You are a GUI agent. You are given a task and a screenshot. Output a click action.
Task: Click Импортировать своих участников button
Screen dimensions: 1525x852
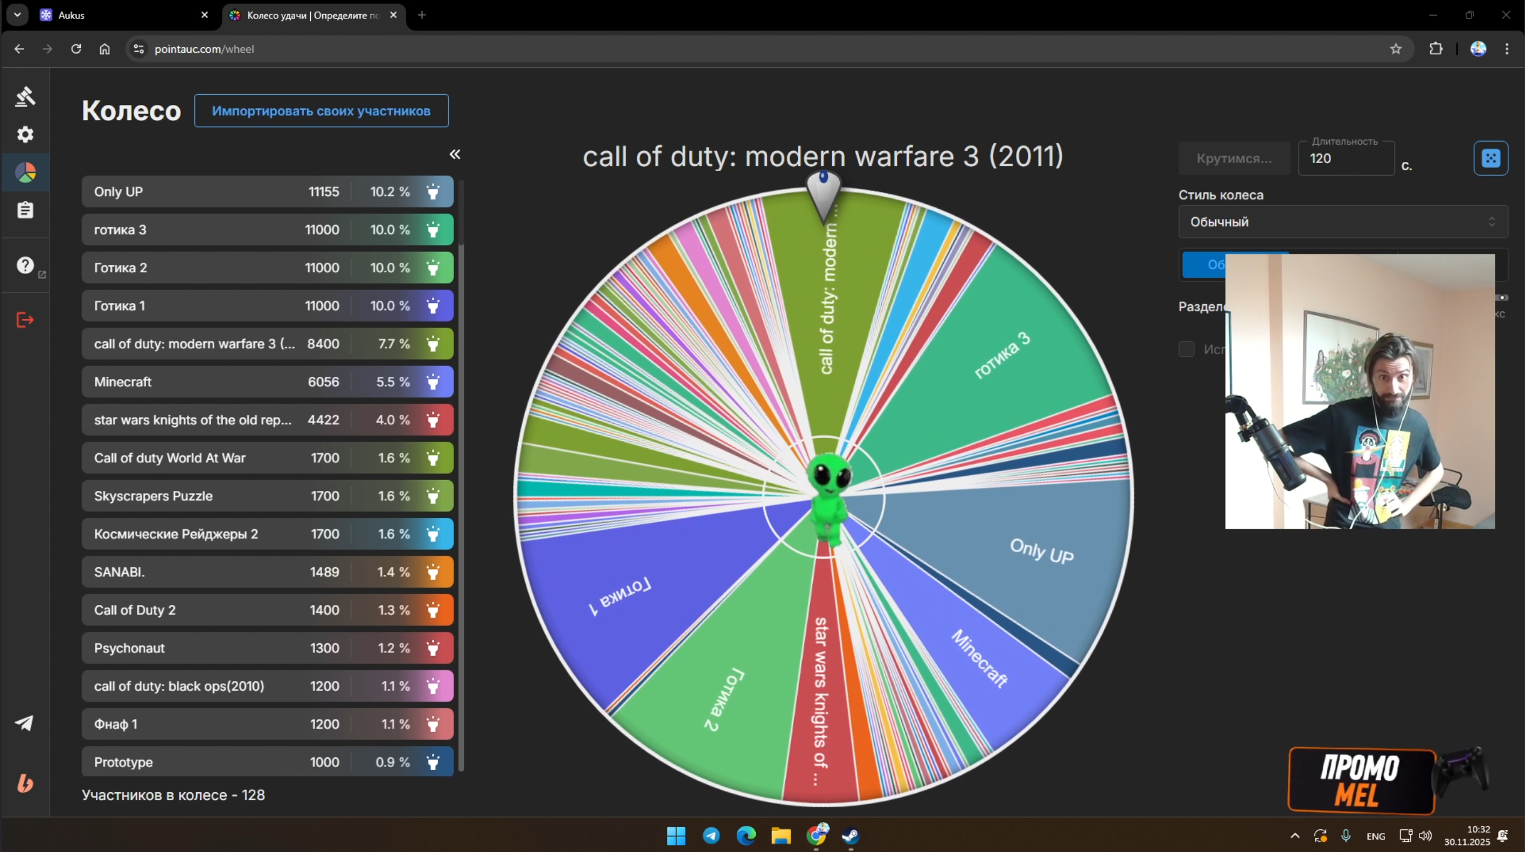(321, 111)
